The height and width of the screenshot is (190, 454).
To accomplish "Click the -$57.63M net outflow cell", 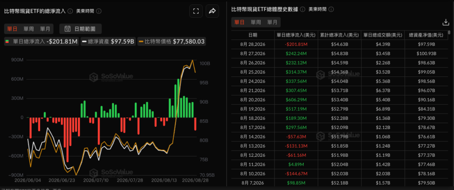I will [296, 136].
